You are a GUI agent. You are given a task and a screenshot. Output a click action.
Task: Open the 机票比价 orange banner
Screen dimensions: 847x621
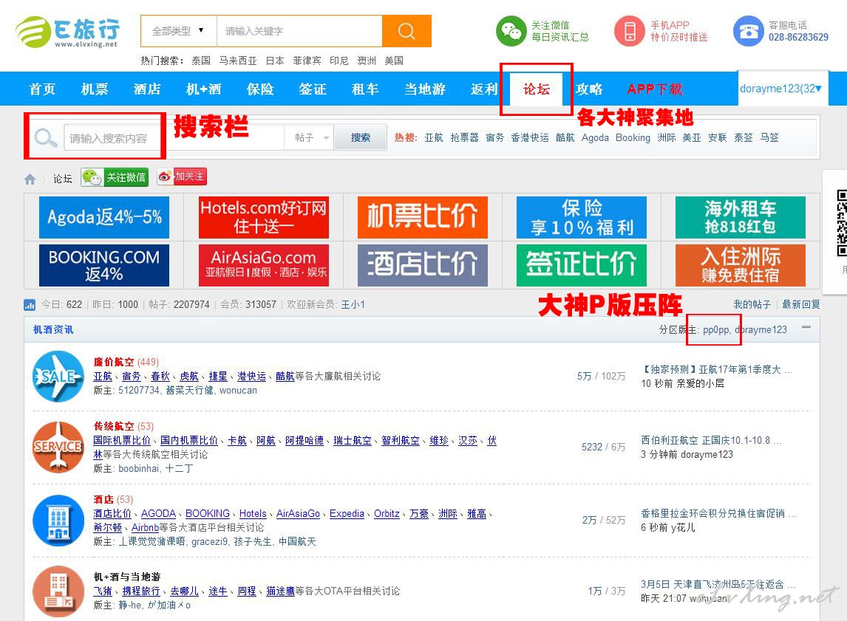(423, 217)
